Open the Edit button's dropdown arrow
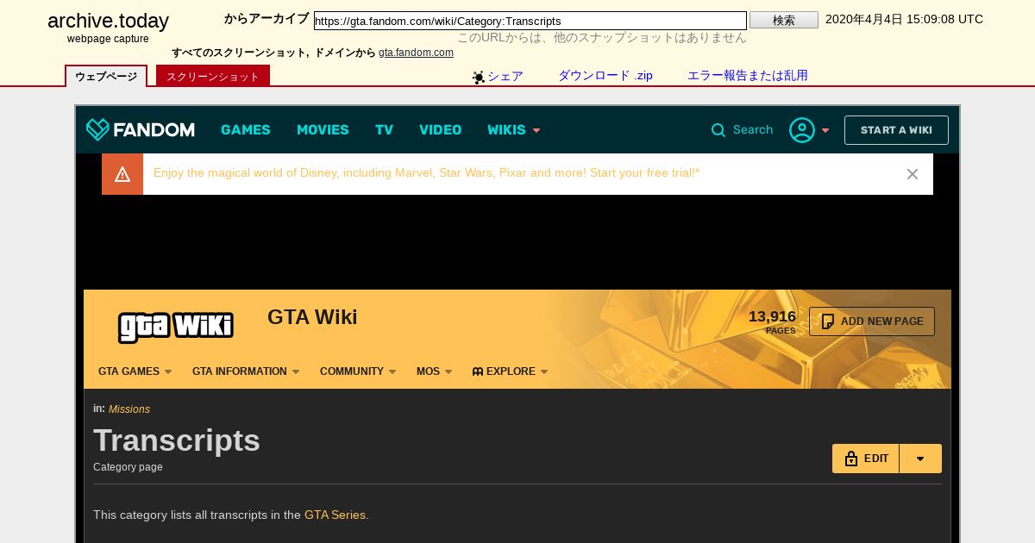 (920, 459)
